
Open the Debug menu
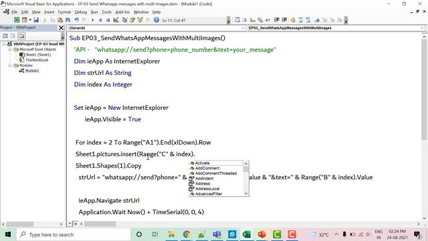pyautogui.click(x=81, y=12)
